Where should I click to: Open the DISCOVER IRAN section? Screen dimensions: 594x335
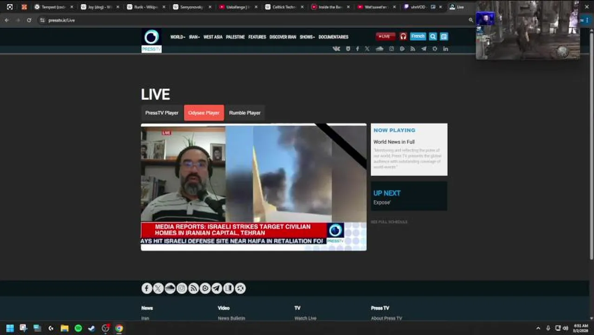pos(283,37)
